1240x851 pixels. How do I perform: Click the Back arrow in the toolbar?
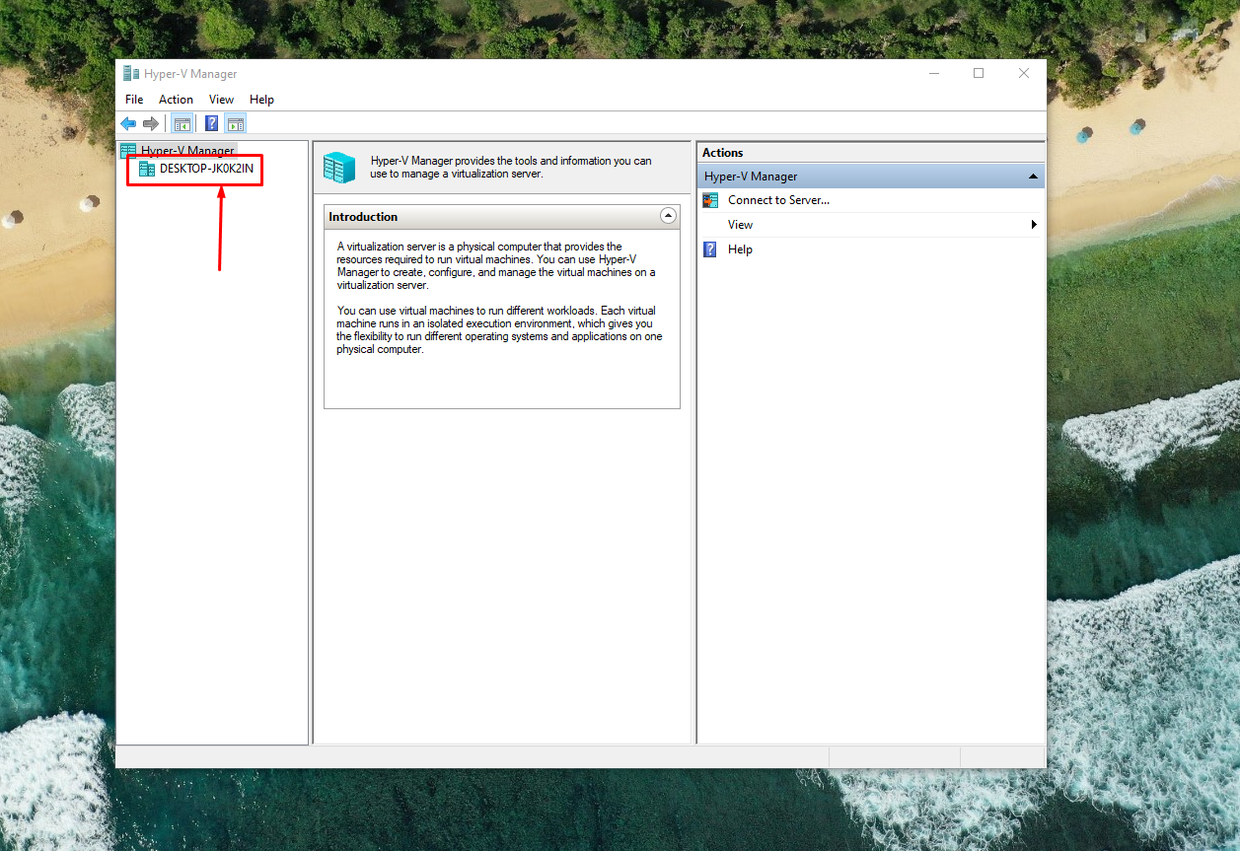[128, 123]
